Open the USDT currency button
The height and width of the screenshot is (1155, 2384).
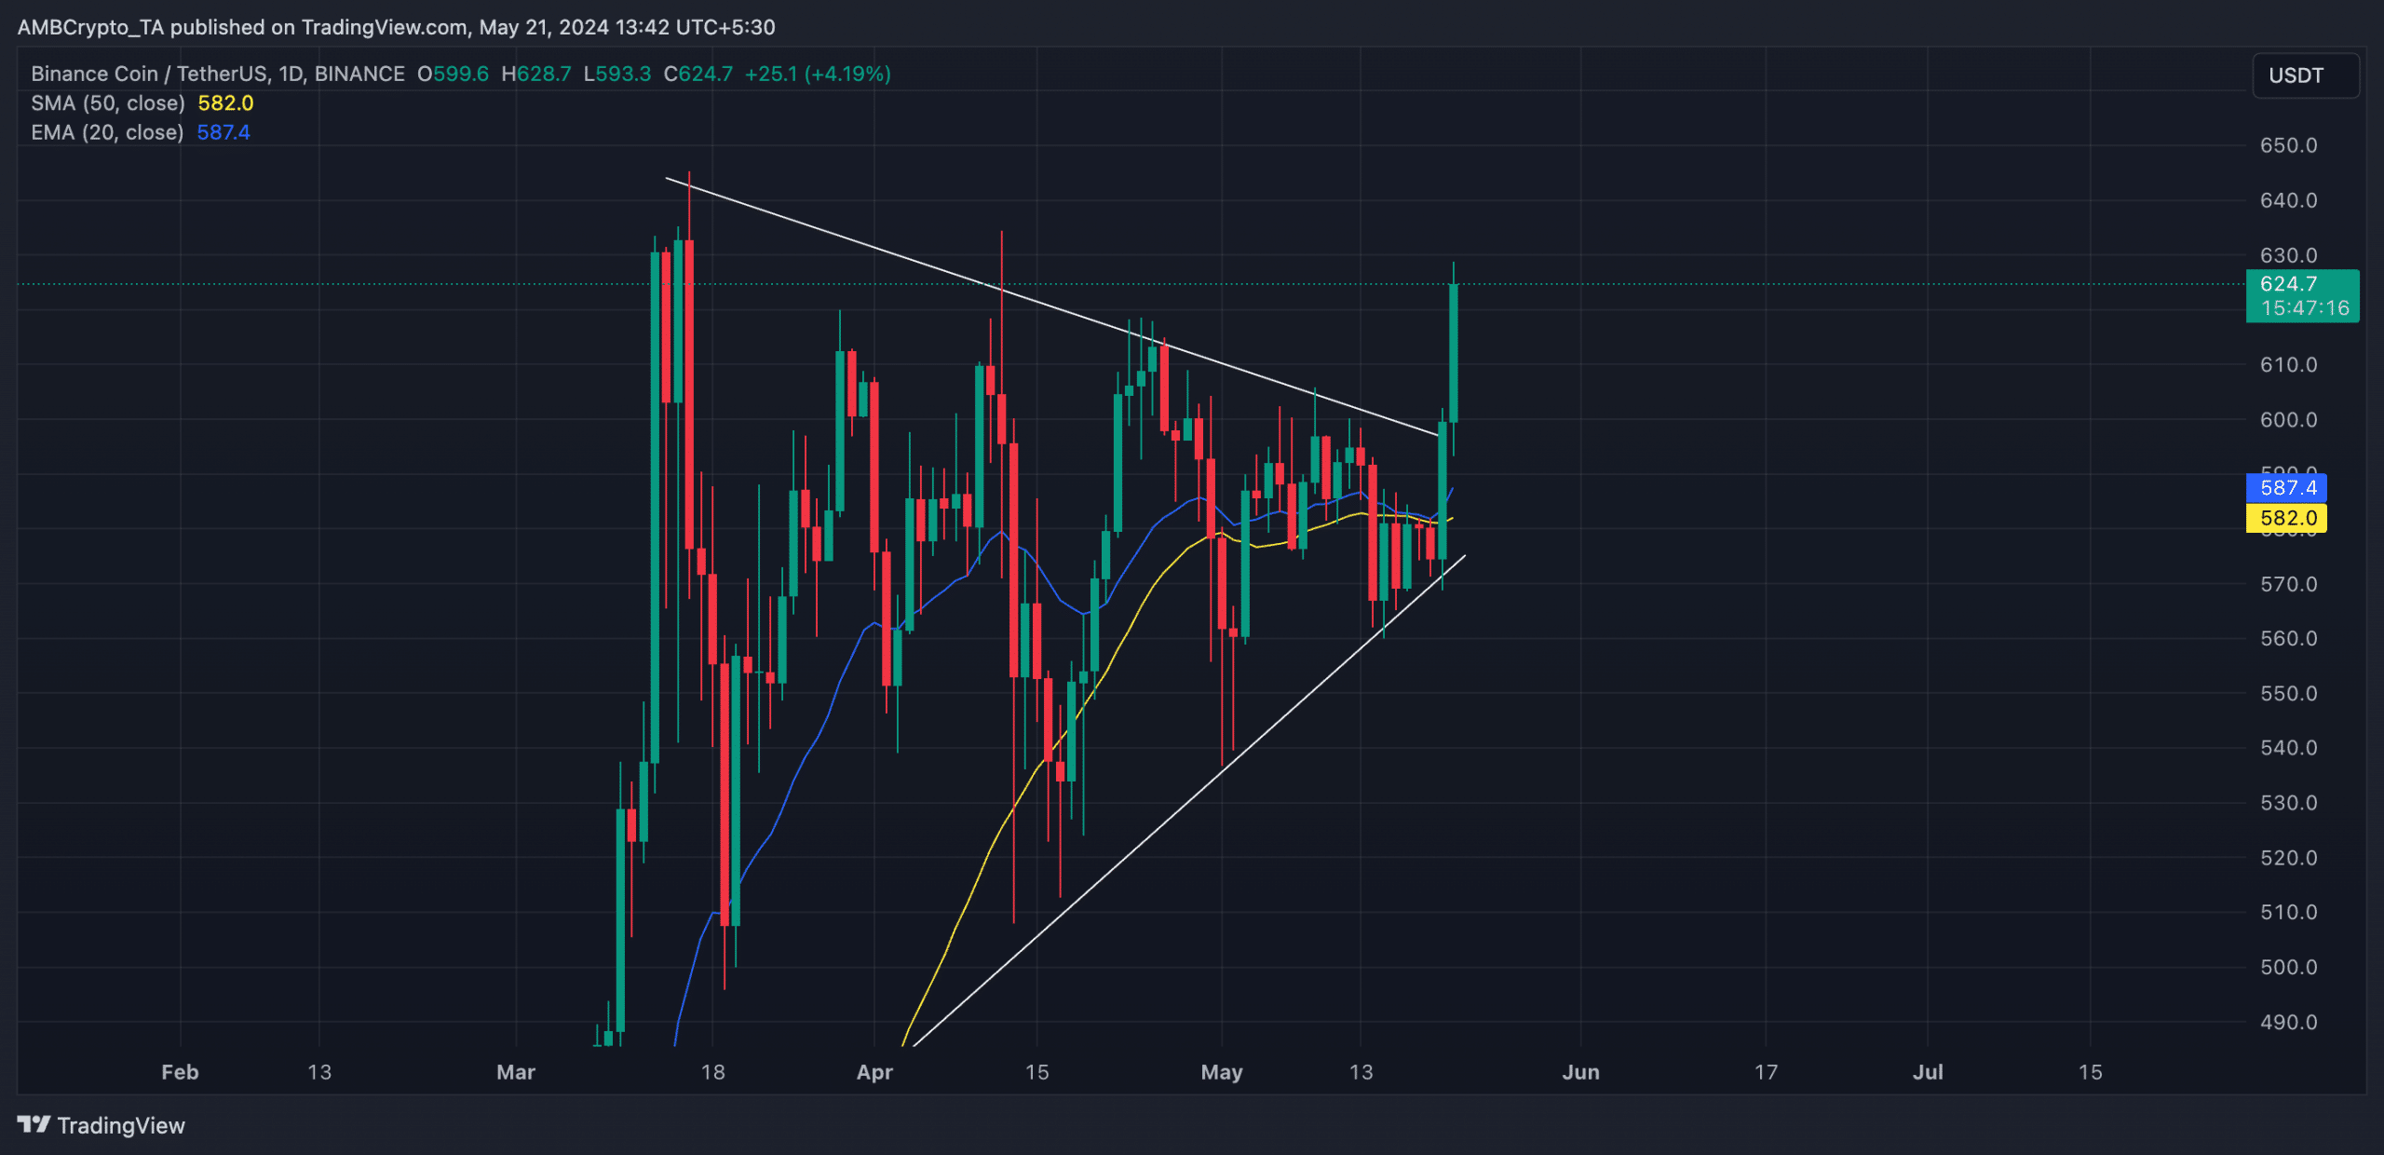[x=2306, y=75]
